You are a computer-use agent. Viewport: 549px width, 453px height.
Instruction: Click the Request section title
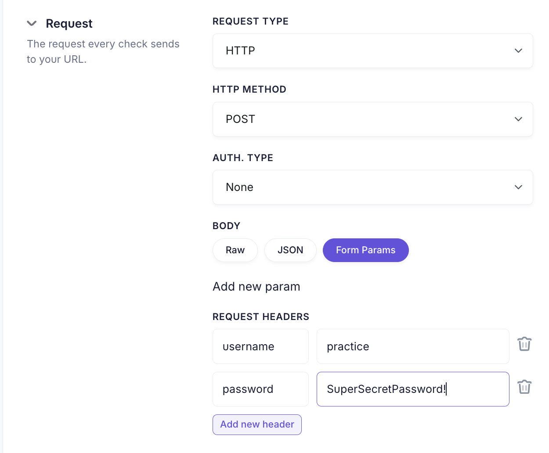[69, 24]
